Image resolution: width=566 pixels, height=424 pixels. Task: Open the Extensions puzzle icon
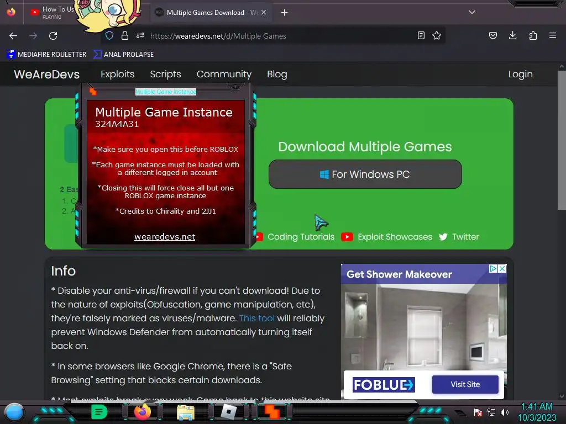pos(533,35)
